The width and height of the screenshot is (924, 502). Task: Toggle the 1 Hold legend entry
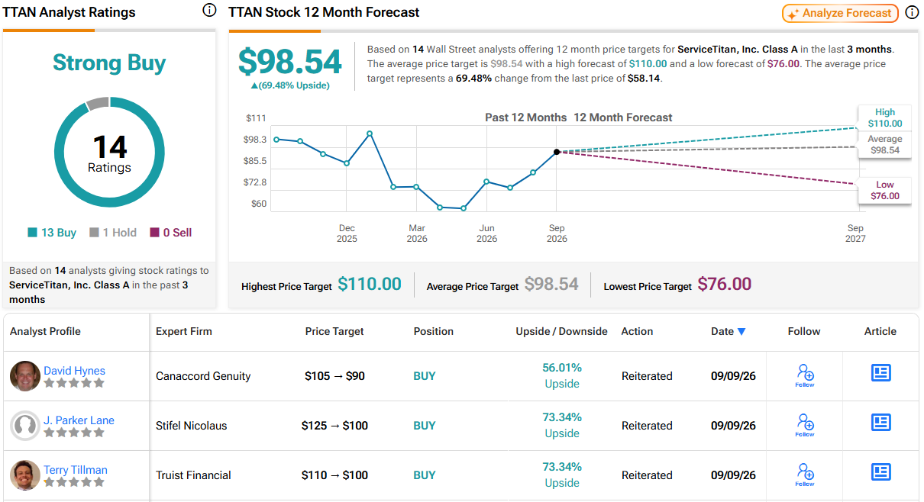(x=112, y=233)
